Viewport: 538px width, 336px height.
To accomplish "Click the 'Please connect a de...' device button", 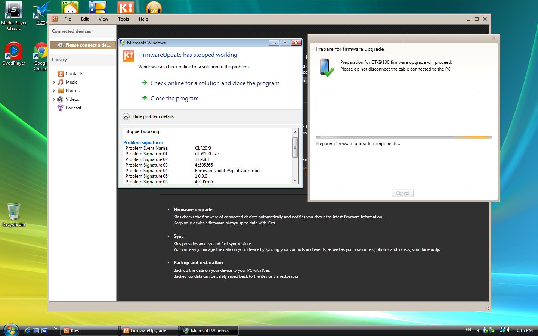I will pyautogui.click(x=83, y=45).
